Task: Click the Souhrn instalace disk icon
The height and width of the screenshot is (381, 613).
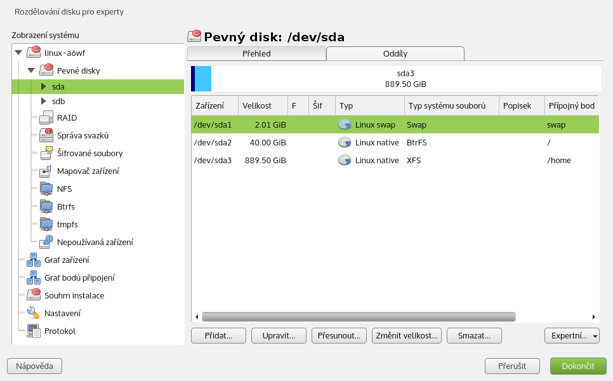Action: (34, 295)
